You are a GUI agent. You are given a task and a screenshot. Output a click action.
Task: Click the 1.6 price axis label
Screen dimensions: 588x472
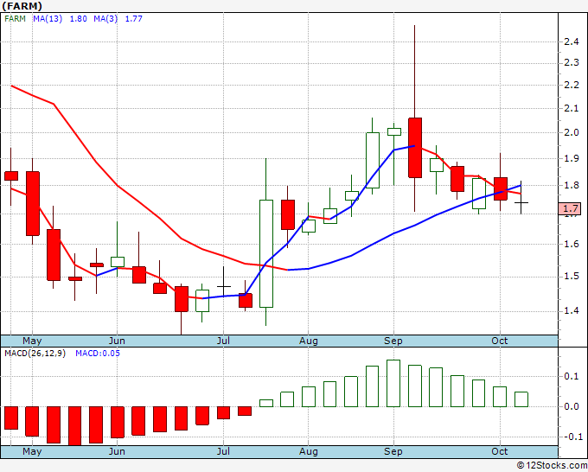point(572,244)
